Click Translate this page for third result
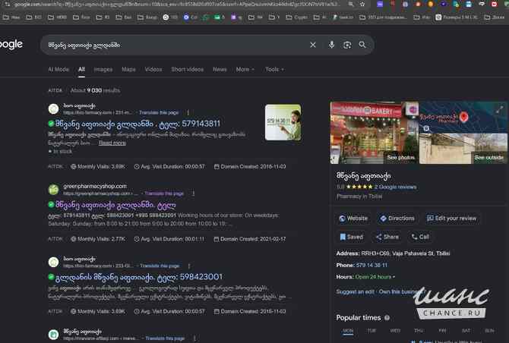This screenshot has height=343, width=509. pos(160,266)
